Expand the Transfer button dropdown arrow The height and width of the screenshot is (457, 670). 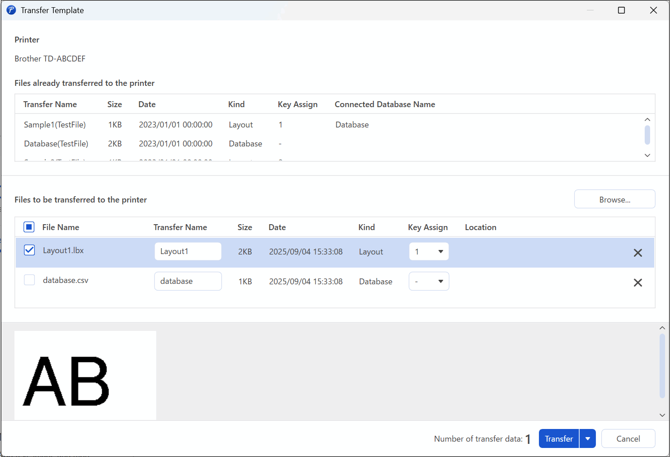tap(587, 438)
